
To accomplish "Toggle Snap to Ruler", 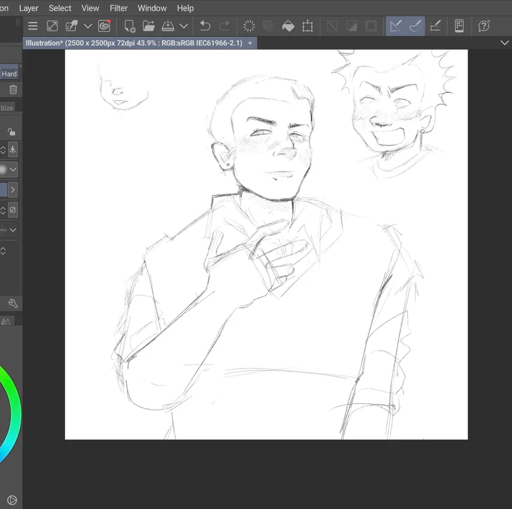I will [396, 26].
